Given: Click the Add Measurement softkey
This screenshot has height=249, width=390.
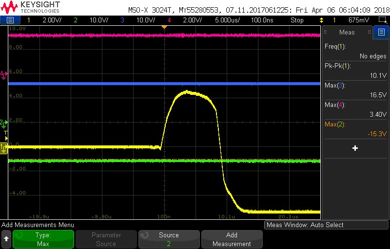Looking at the screenshot, I should (232, 239).
